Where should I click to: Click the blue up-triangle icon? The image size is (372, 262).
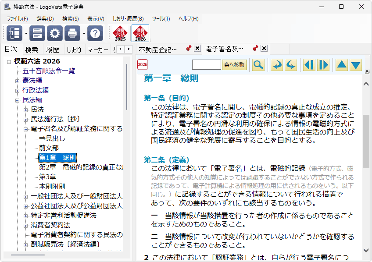click(341, 65)
